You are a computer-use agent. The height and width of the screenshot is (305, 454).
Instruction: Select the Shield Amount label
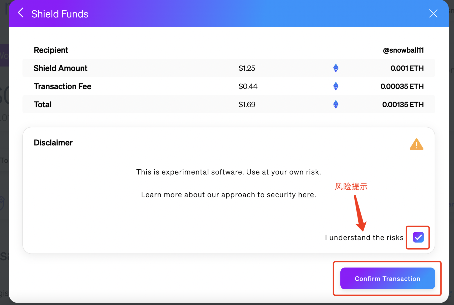tap(60, 68)
